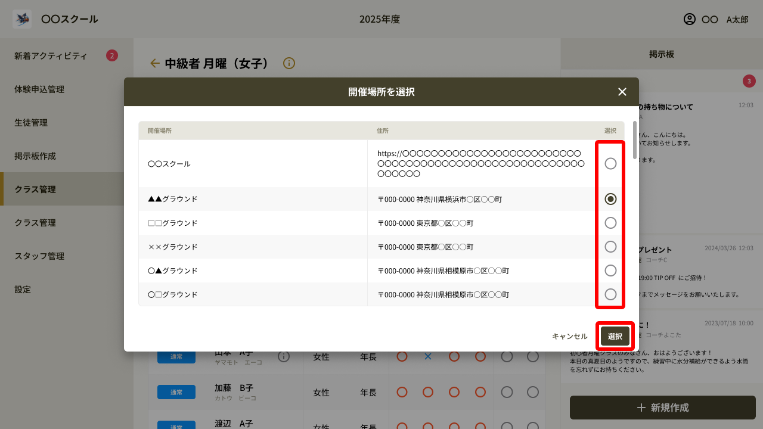
Task: Select the ▲▲グラウンド radio button
Action: (610, 199)
